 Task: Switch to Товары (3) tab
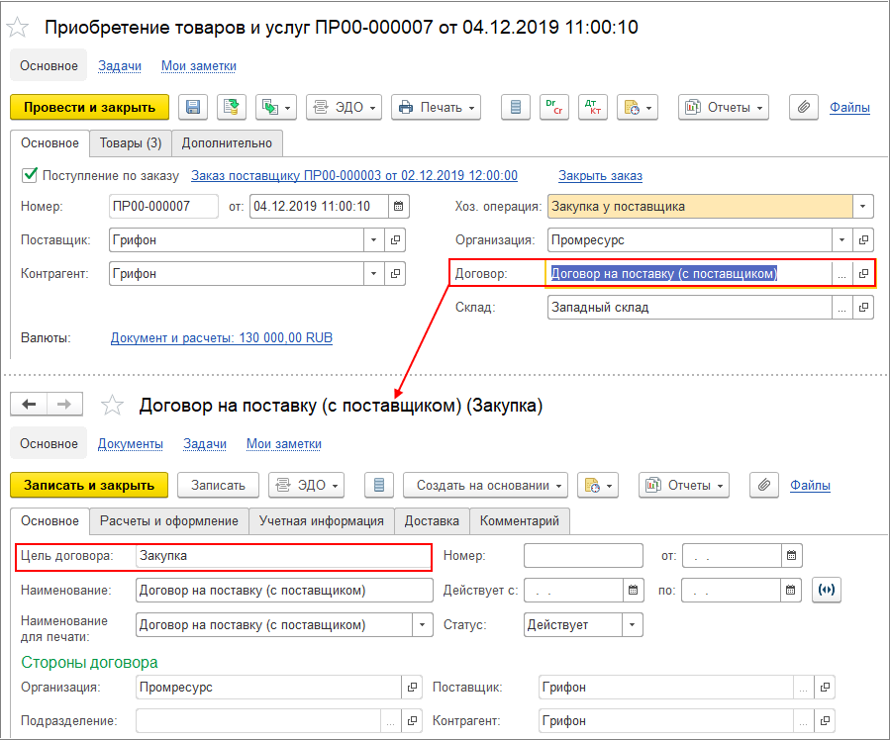point(131,142)
